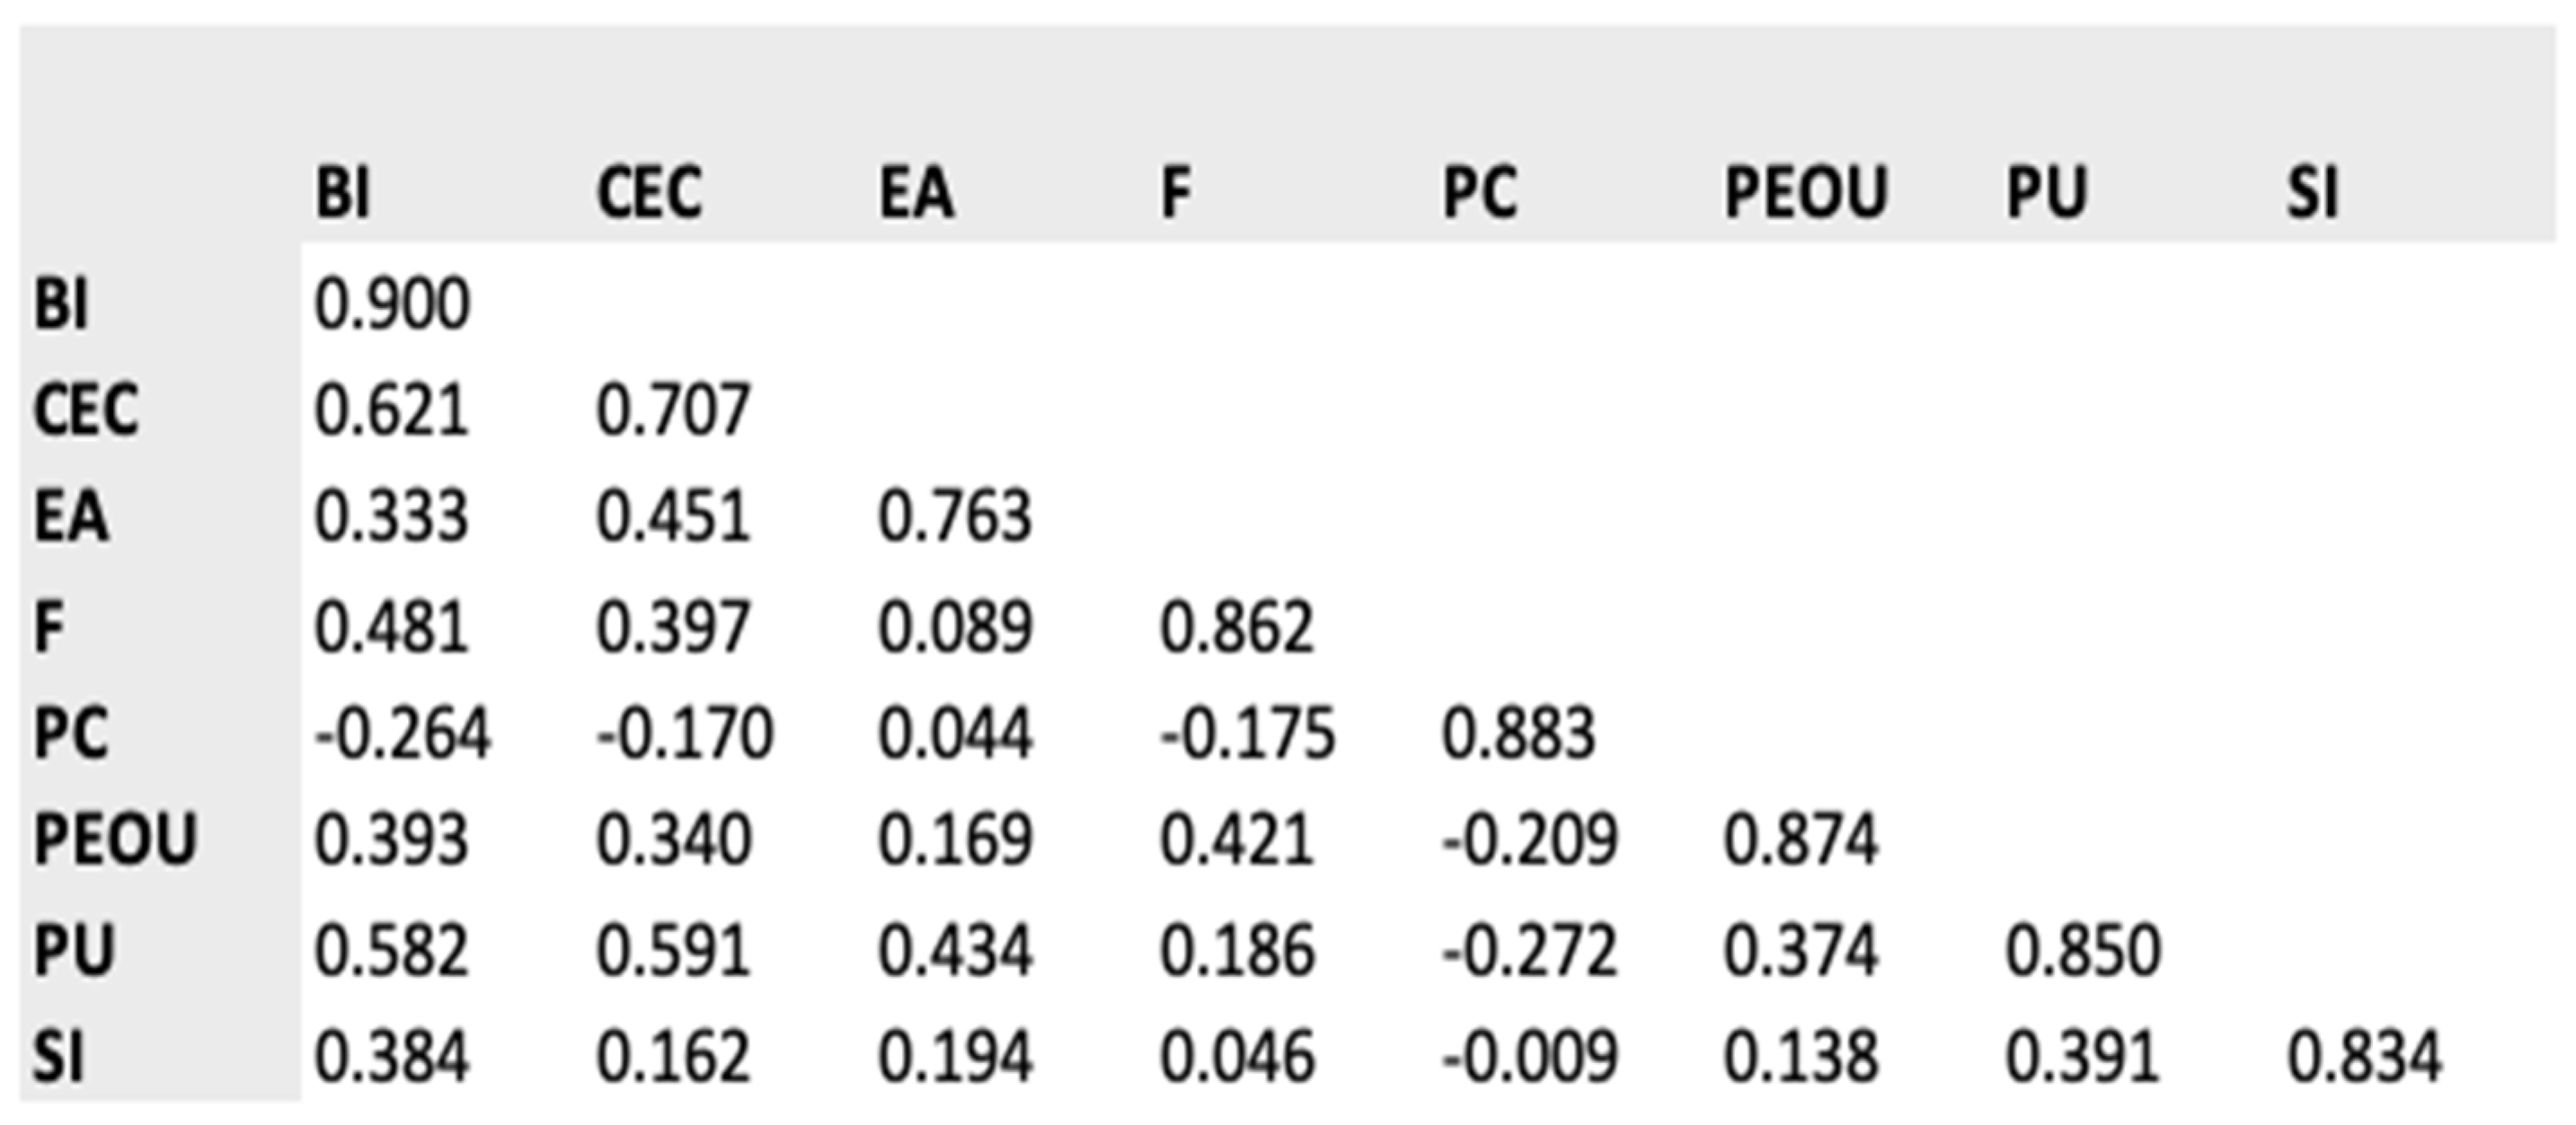
Task: Click the PEOU column header
Action: pos(1805,192)
